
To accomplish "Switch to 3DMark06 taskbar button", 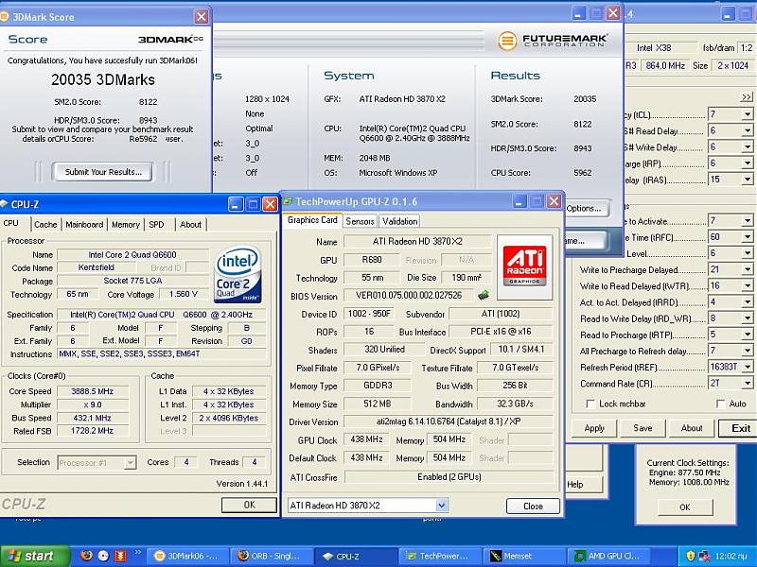I will [x=185, y=556].
